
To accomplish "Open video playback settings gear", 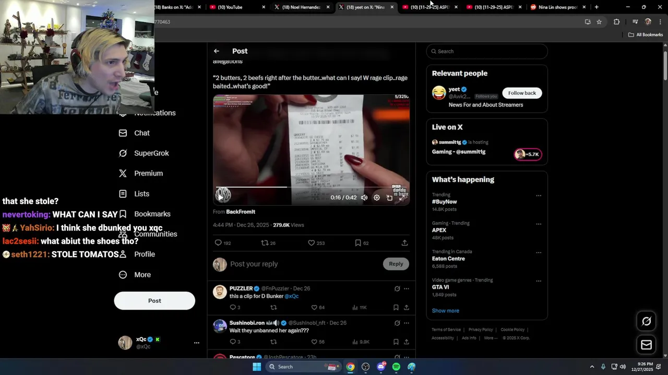I will pos(377,198).
